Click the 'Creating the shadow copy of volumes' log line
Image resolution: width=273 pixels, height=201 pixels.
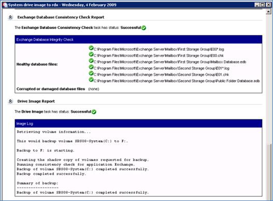click(x=83, y=160)
